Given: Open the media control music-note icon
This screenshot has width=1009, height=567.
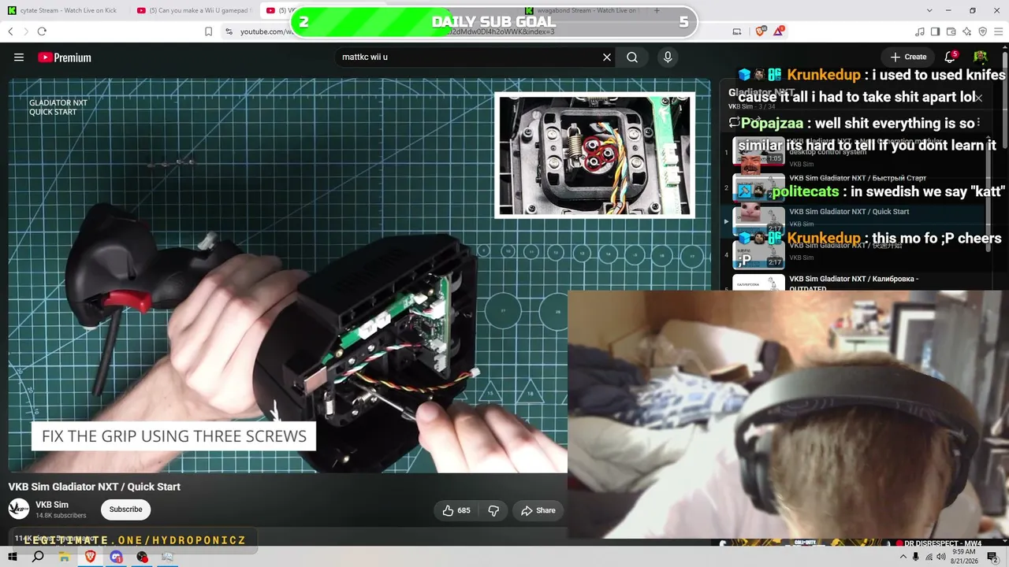Looking at the screenshot, I should pos(920,31).
